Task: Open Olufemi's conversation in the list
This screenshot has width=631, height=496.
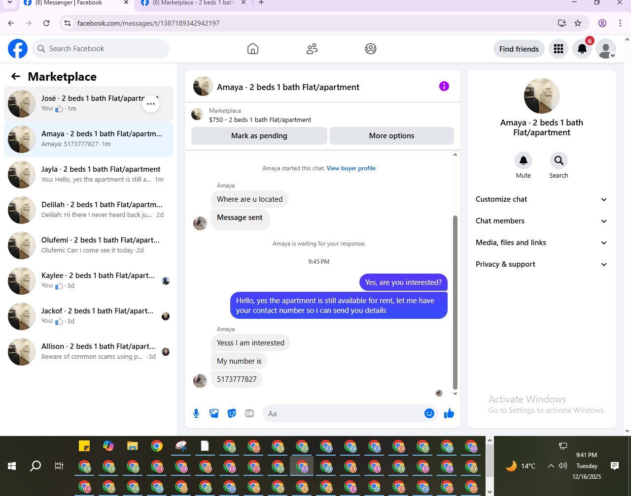Action: pos(89,246)
